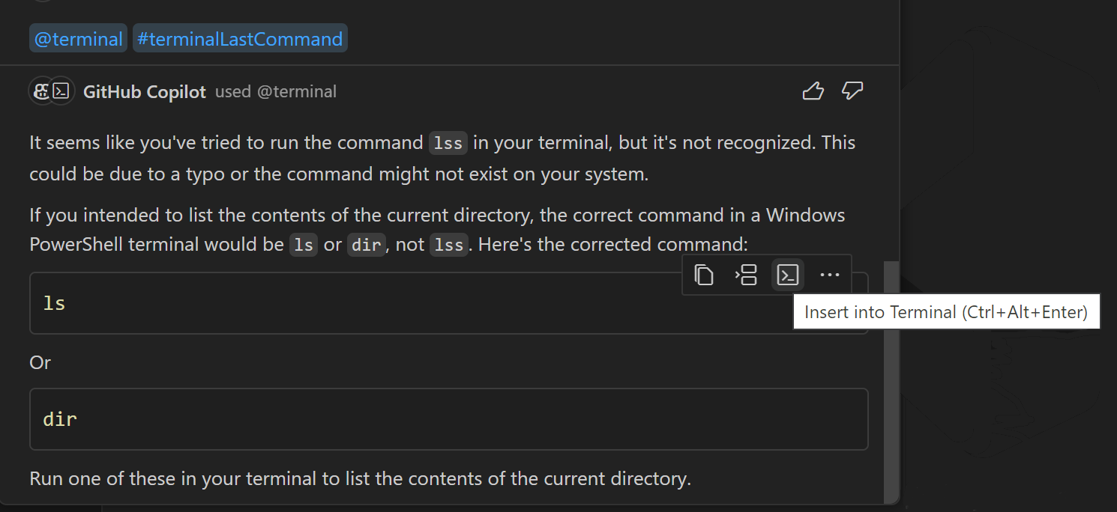Insert the code block into the terminal
This screenshot has width=1117, height=512.
click(x=788, y=275)
